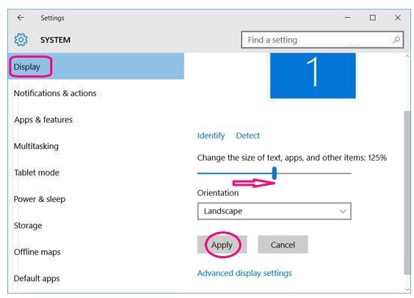Minimize the Settings window
Viewport: 414px width, 298px height.
(x=348, y=18)
